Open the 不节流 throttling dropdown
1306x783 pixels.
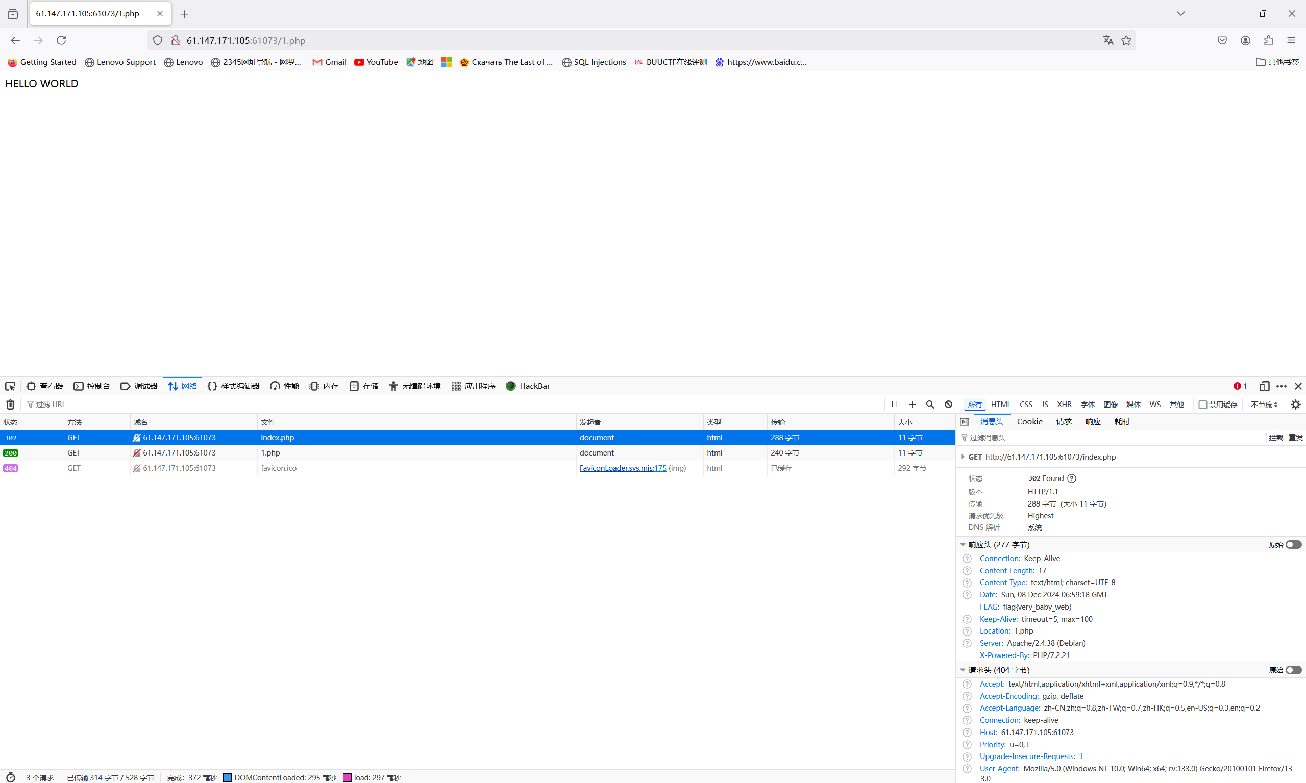tap(1264, 404)
